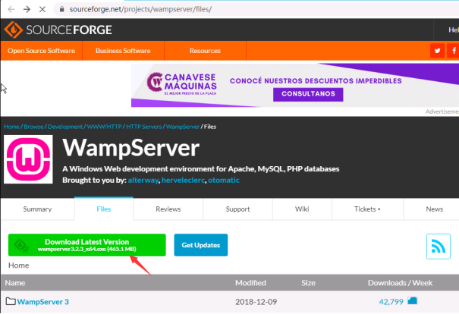Click the WampServer 3 folder icon
The image size is (459, 314).
(x=11, y=301)
